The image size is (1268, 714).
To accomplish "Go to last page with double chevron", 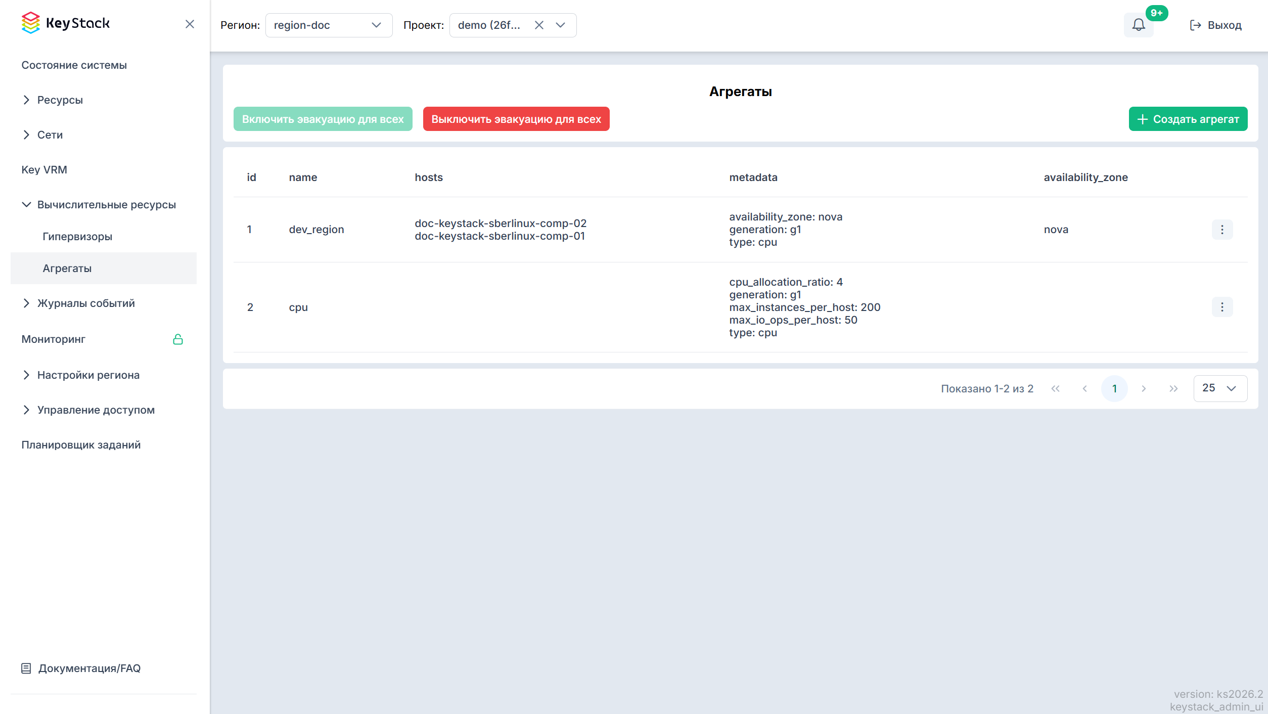I will click(x=1173, y=389).
